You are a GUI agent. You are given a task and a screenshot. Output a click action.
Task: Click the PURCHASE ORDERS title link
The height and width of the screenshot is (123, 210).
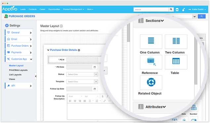22,16
